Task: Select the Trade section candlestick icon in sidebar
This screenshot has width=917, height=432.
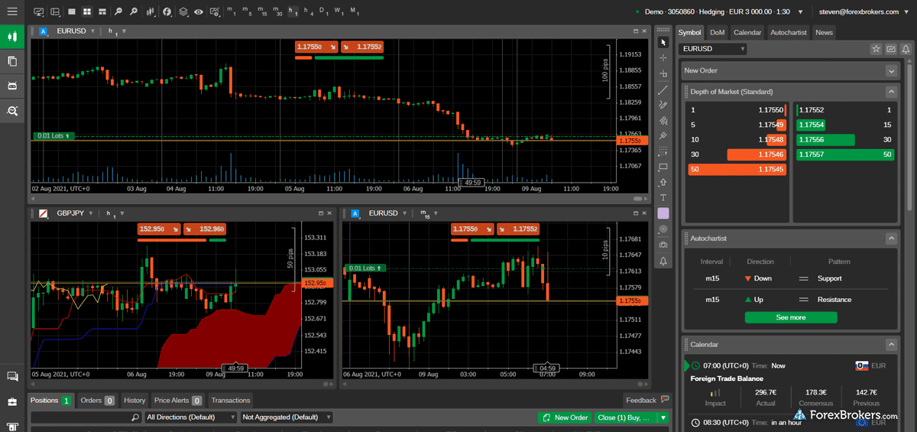Action: (12, 37)
